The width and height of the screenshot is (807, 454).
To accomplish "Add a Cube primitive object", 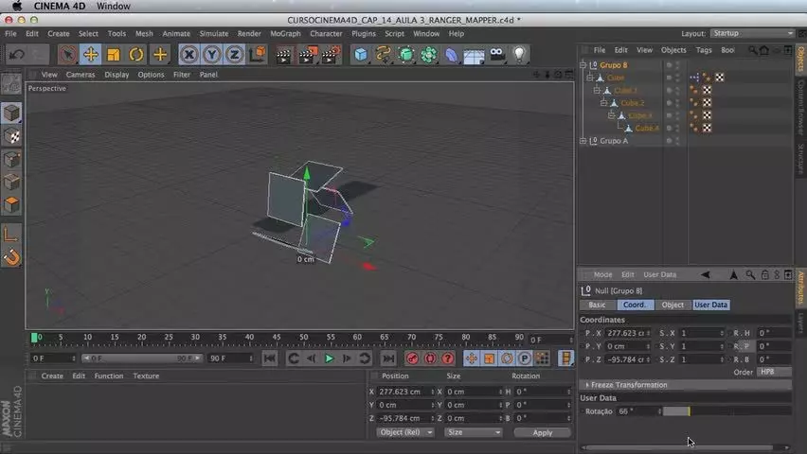I will click(360, 55).
